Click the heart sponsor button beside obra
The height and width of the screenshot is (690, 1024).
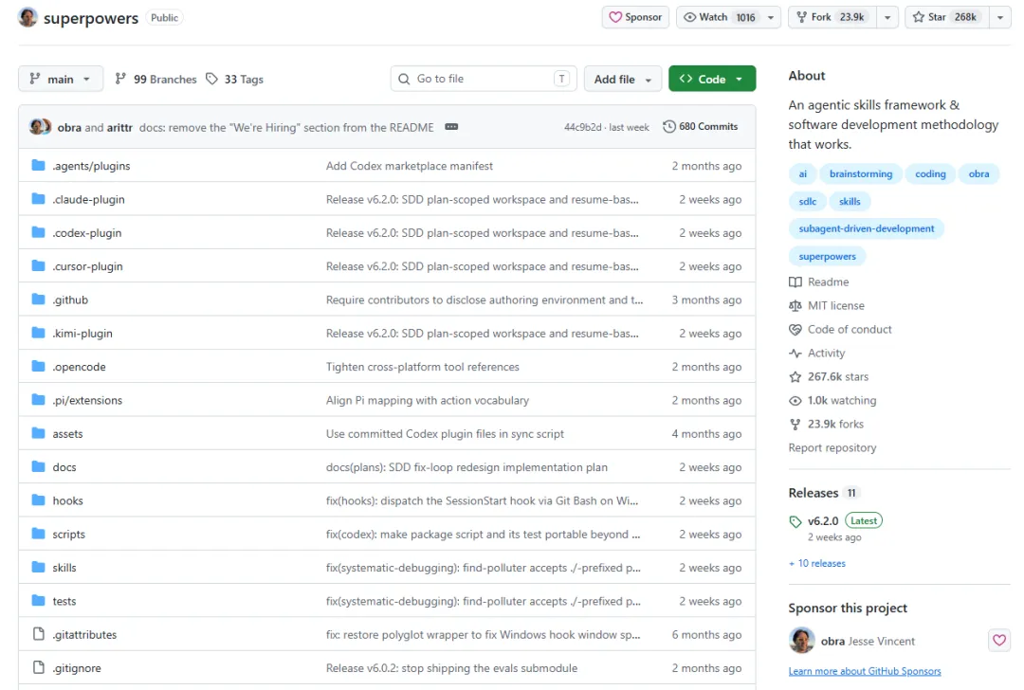[999, 641]
